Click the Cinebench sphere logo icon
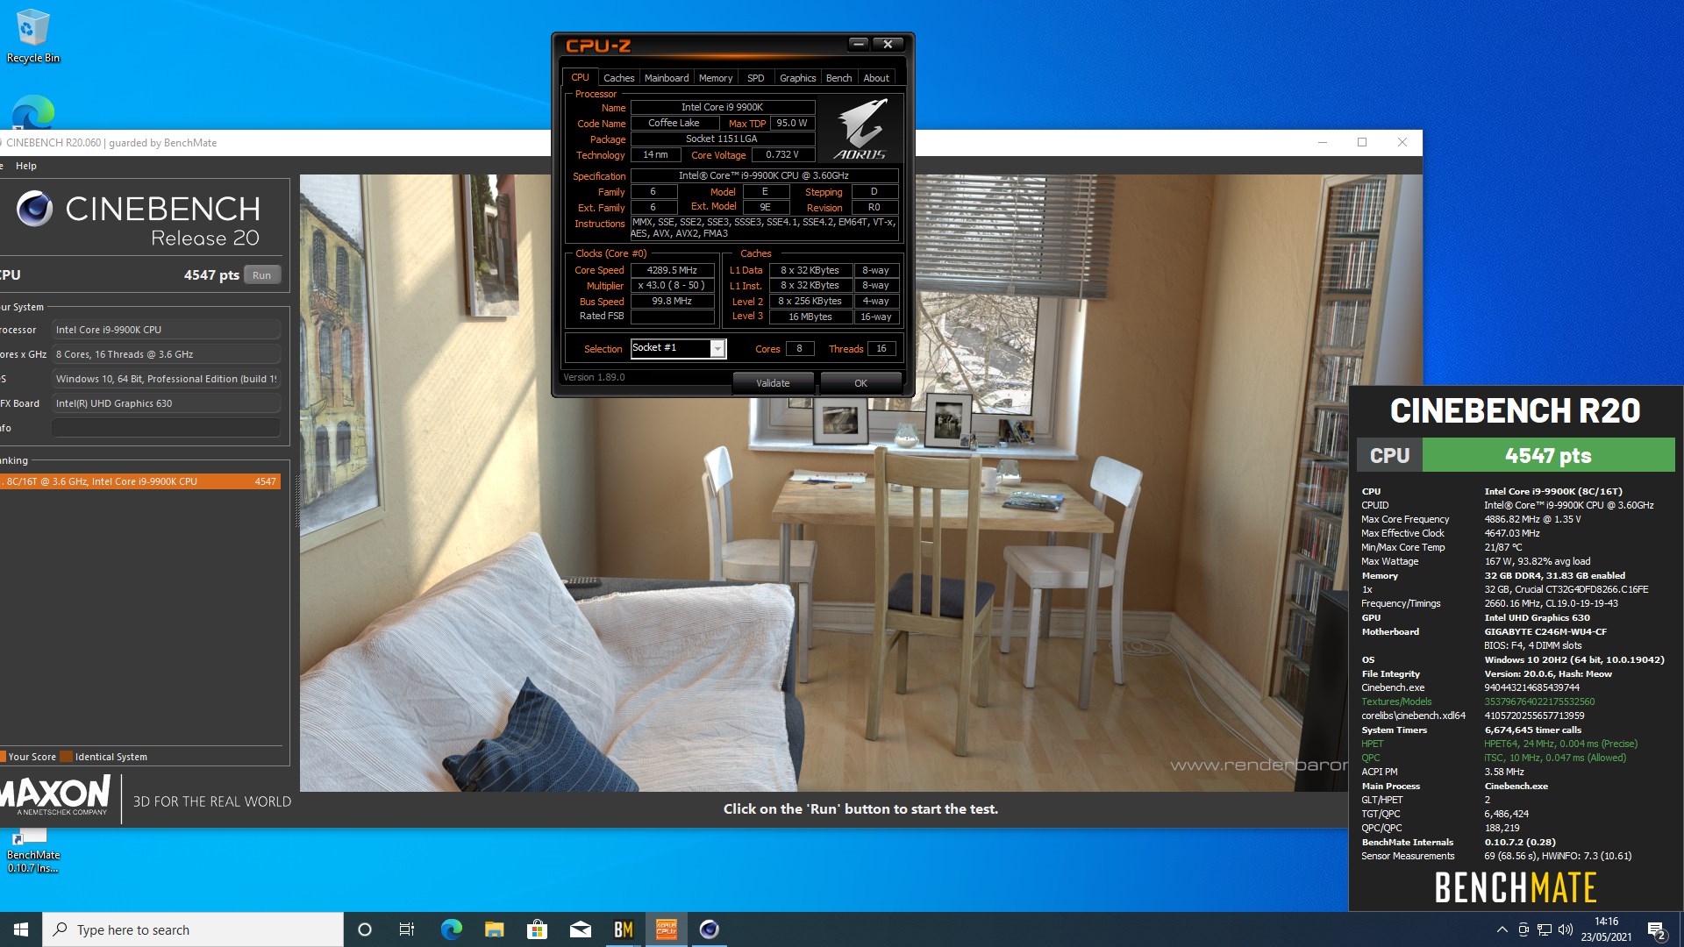Screen dimensions: 1684x947 [35, 209]
